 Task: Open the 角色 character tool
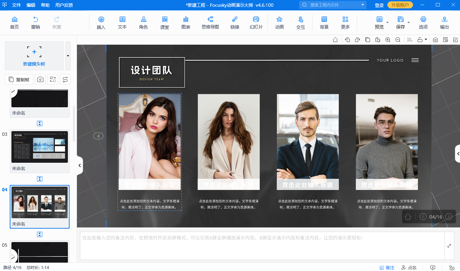point(143,23)
